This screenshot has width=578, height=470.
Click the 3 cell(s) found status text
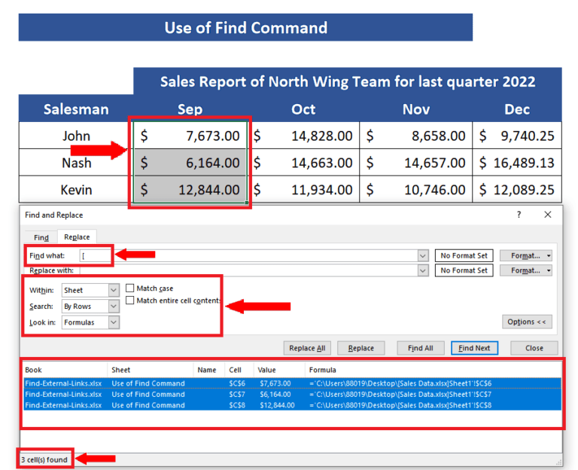click(44, 459)
